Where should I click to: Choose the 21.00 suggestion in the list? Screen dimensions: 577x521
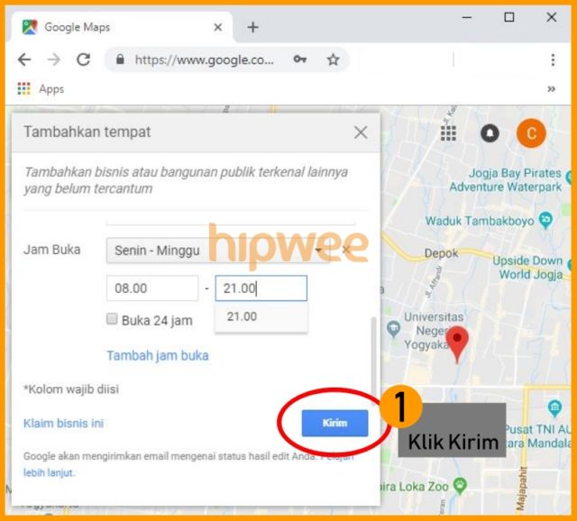261,316
